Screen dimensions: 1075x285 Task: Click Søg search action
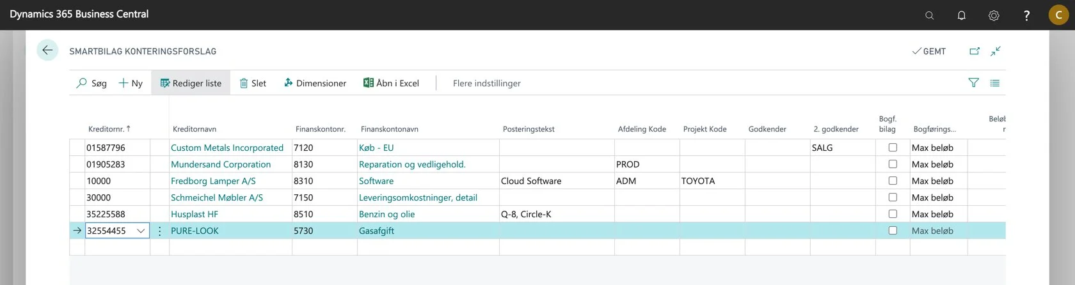[92, 83]
